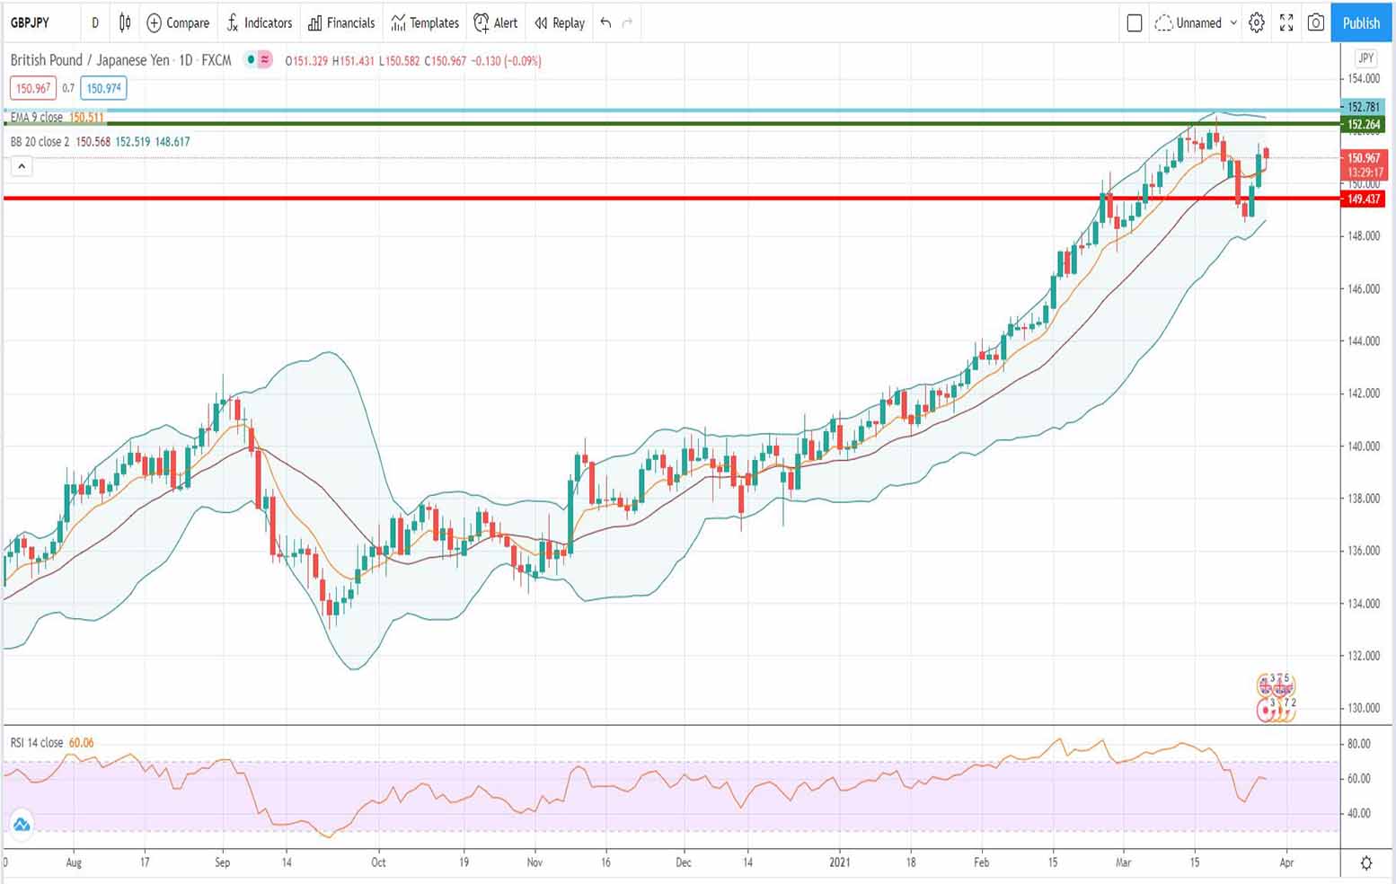Open chart settings via the gear icon
1396x884 pixels.
click(1256, 23)
